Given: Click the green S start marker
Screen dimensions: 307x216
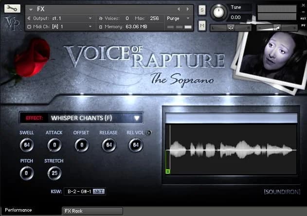Looking at the screenshot, I should click(168, 172).
